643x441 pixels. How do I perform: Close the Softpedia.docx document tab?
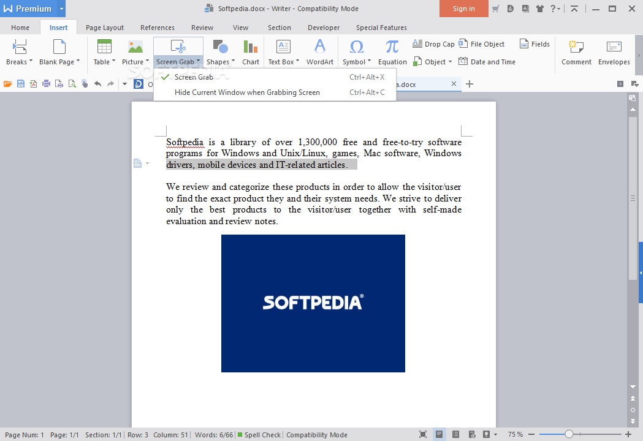click(454, 84)
